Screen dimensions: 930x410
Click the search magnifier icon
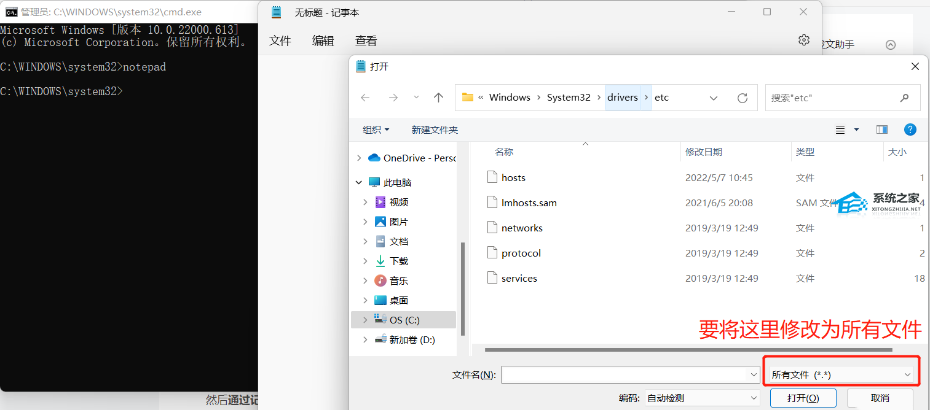(904, 98)
